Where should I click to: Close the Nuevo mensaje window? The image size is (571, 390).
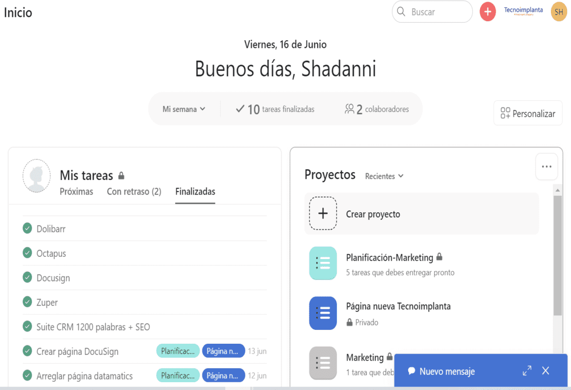coord(545,370)
